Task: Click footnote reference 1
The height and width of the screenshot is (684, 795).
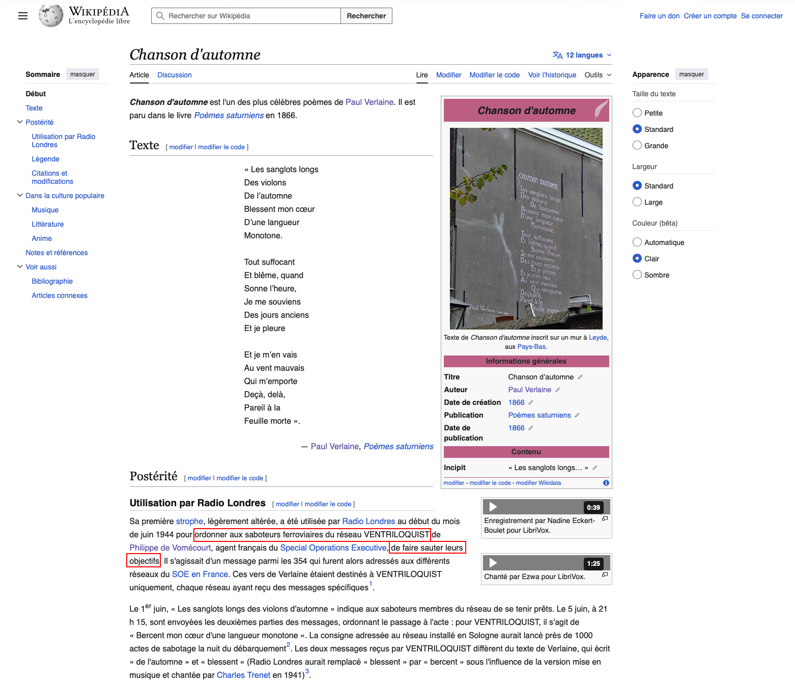Action: [x=371, y=584]
